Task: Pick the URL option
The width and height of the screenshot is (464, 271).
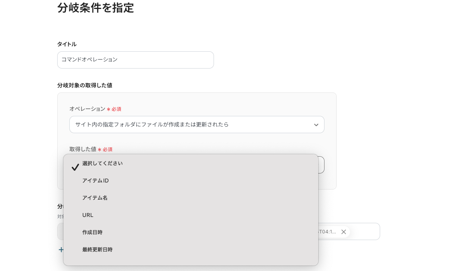Action: point(88,215)
